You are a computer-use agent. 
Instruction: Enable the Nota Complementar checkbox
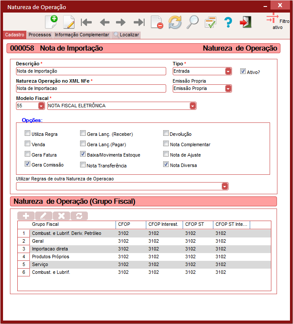coord(166,144)
